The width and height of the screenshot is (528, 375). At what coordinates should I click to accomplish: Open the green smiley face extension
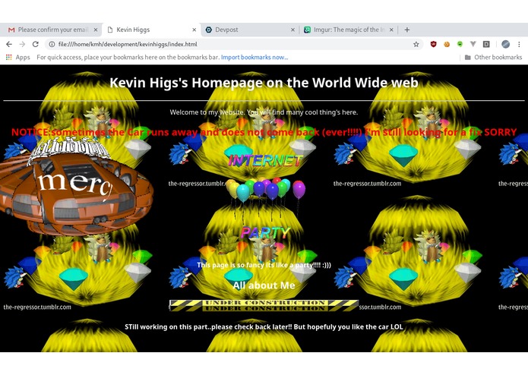point(460,44)
